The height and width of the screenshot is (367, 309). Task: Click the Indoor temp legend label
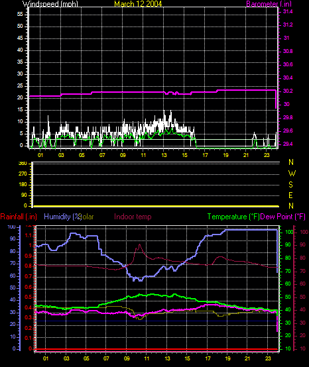[133, 217]
